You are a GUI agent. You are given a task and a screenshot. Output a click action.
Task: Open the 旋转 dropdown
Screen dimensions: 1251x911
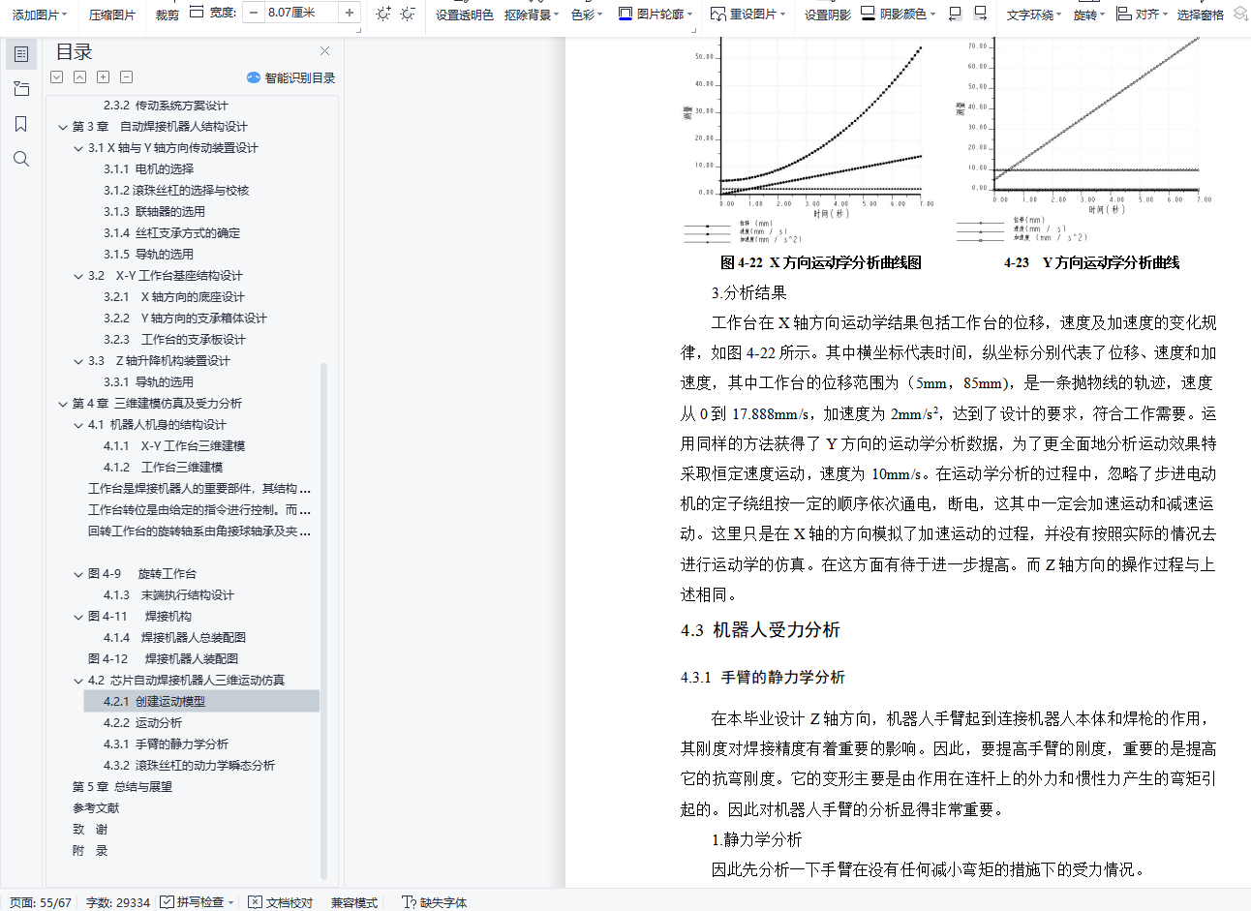[1089, 15]
